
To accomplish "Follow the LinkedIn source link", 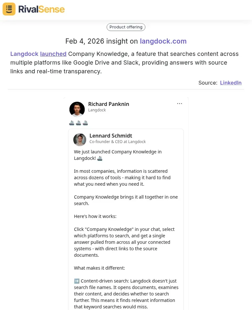I will [x=231, y=83].
